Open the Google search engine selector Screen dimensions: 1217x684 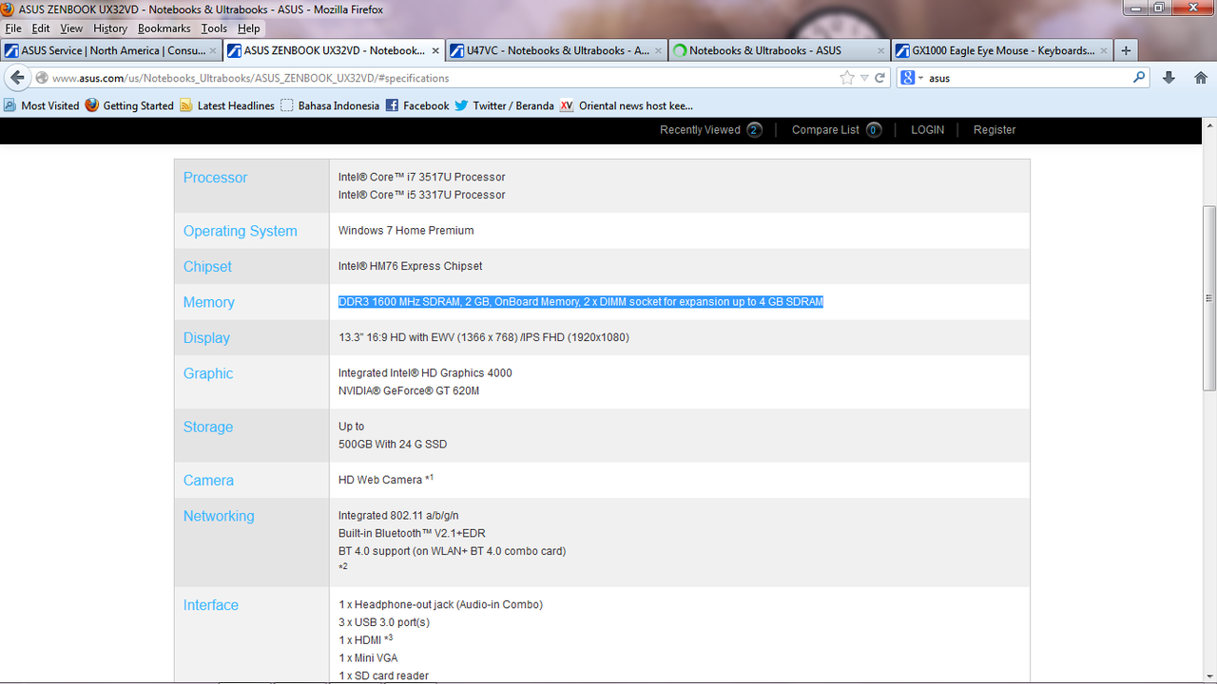pos(912,78)
